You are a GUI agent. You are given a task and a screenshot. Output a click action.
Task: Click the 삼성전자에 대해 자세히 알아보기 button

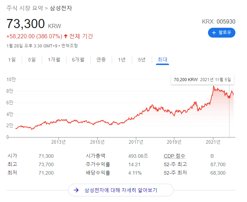click(121, 190)
